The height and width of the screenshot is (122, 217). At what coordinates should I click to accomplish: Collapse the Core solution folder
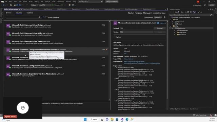point(171,20)
